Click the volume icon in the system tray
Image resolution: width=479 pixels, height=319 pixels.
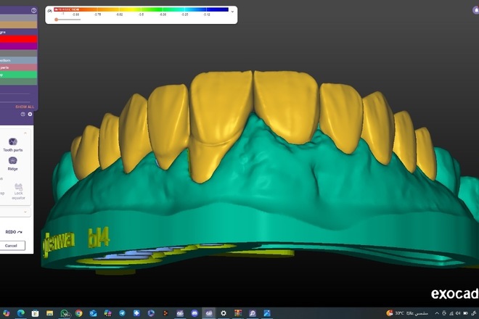coord(458,313)
